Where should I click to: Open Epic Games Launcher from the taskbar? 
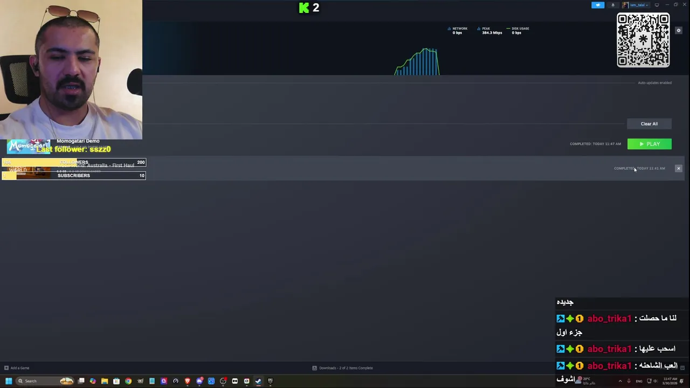(270, 381)
